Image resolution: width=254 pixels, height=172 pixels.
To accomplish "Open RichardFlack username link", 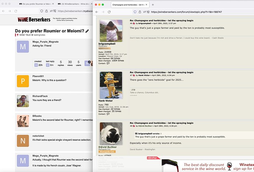I will pos(40,96).
